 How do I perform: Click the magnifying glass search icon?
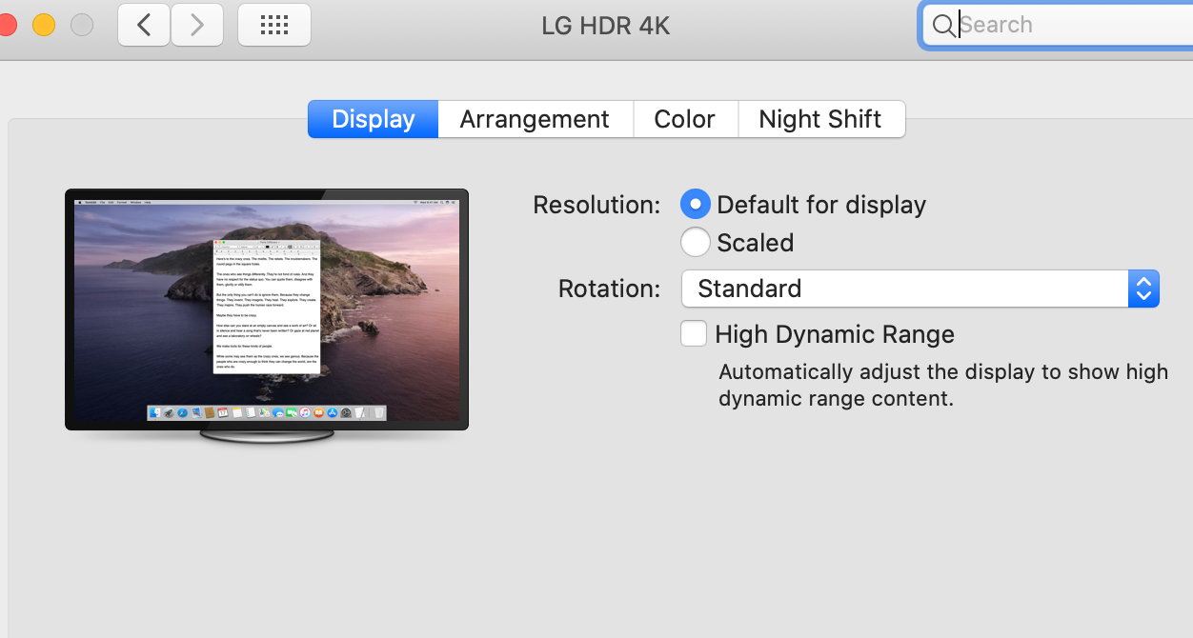(943, 26)
